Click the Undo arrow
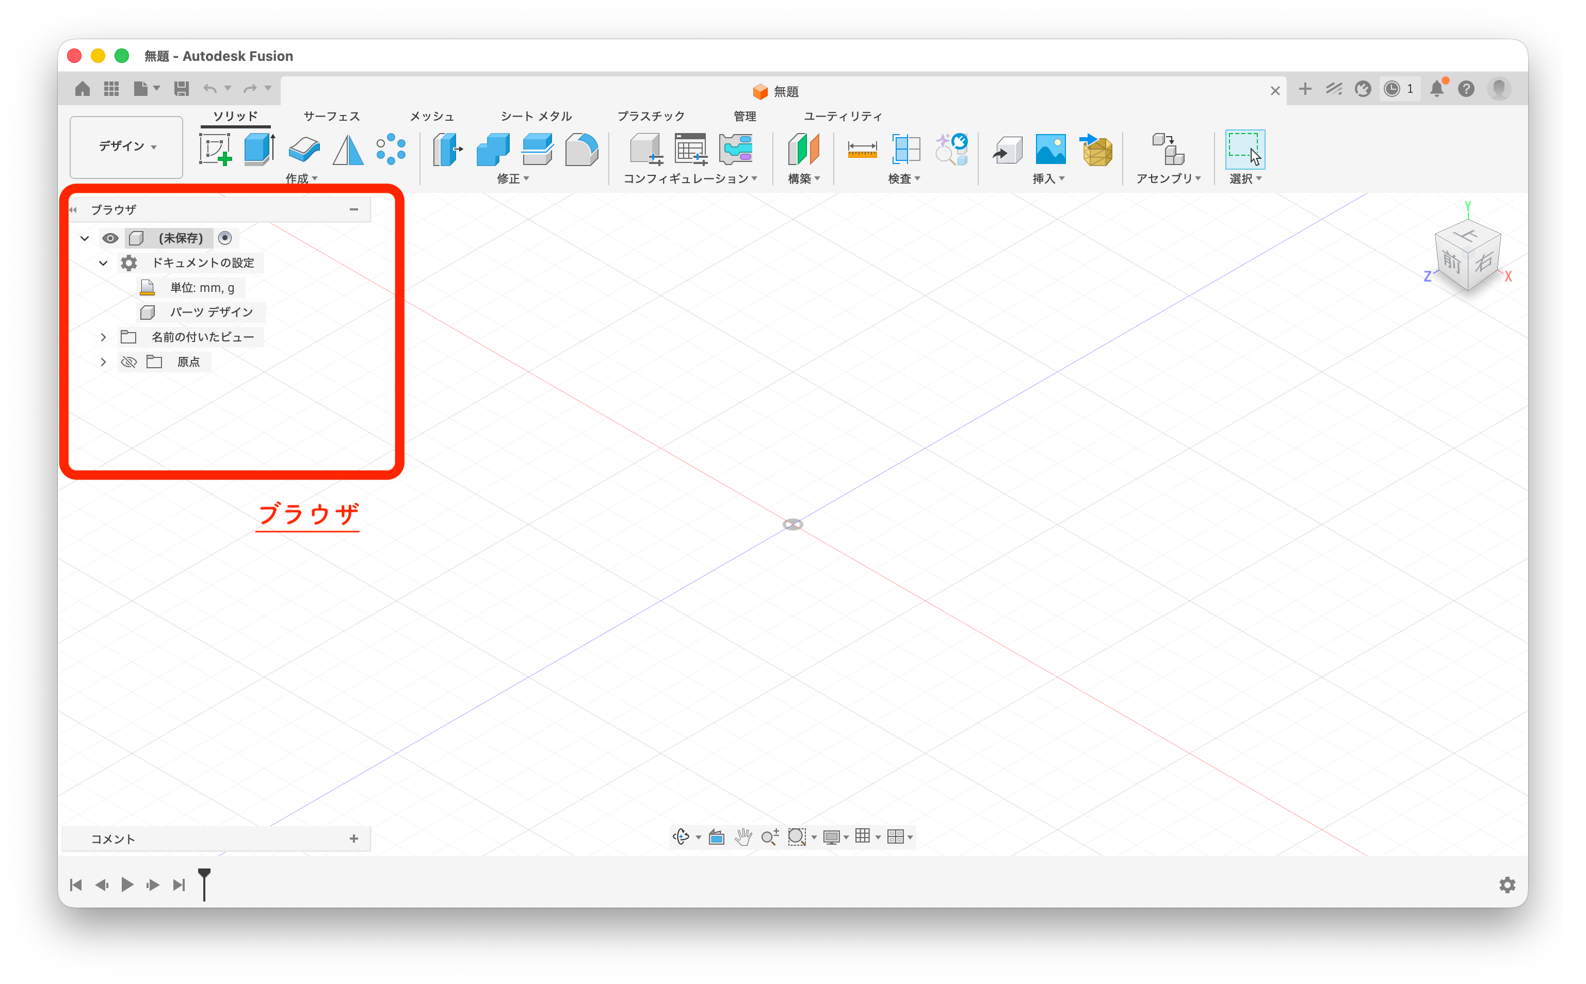The image size is (1586, 984). tap(209, 89)
